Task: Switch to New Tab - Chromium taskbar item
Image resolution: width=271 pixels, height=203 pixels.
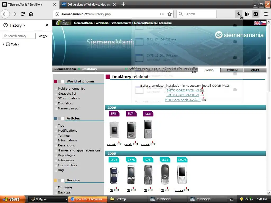Action: tap(87, 199)
